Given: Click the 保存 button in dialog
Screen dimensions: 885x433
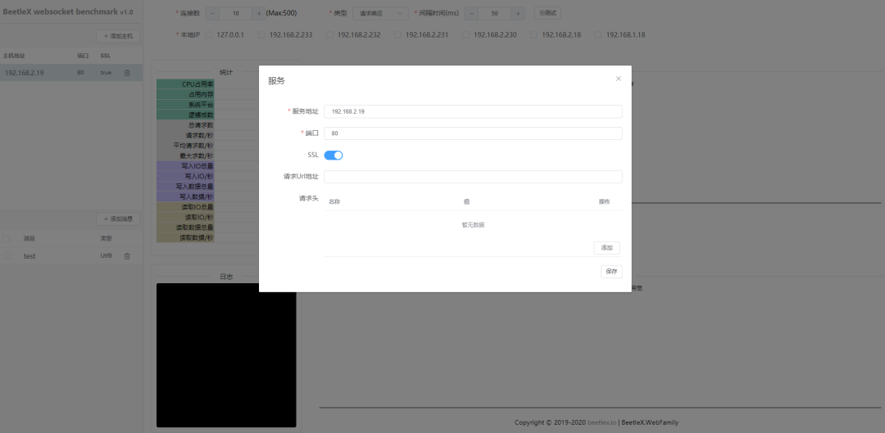Looking at the screenshot, I should [611, 271].
